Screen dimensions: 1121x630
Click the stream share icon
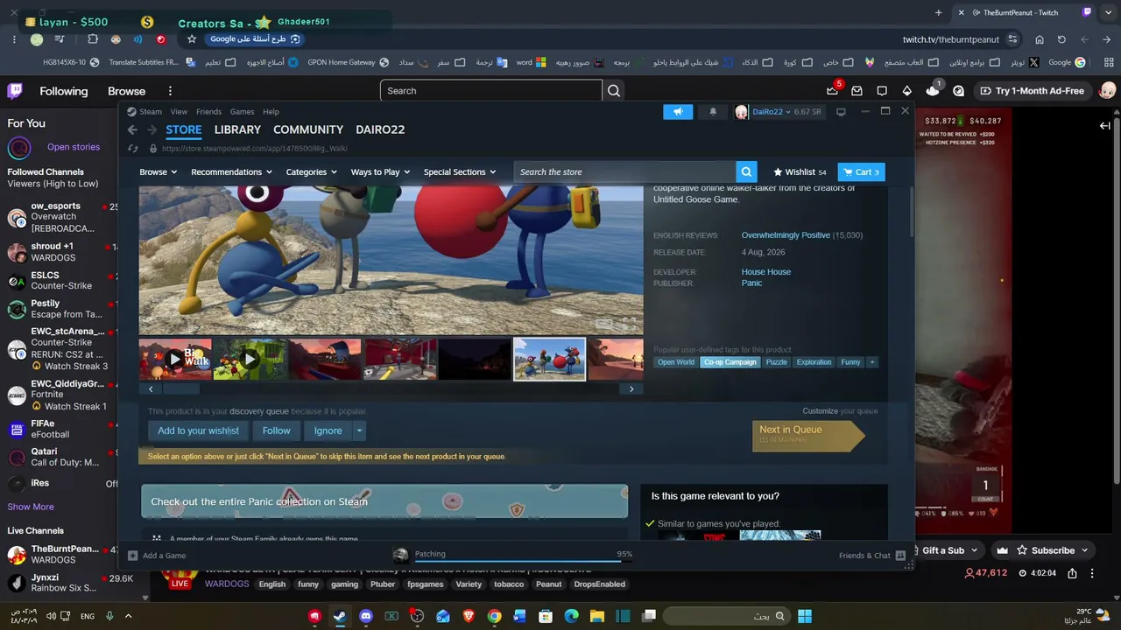[1070, 573]
